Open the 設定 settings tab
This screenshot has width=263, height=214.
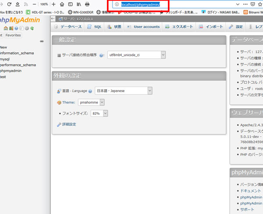236,27
